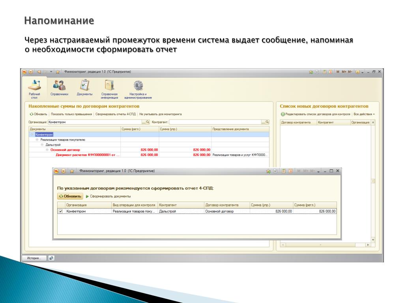Open info help icon in main title bar
The width and height of the screenshot is (404, 303).
[357, 72]
